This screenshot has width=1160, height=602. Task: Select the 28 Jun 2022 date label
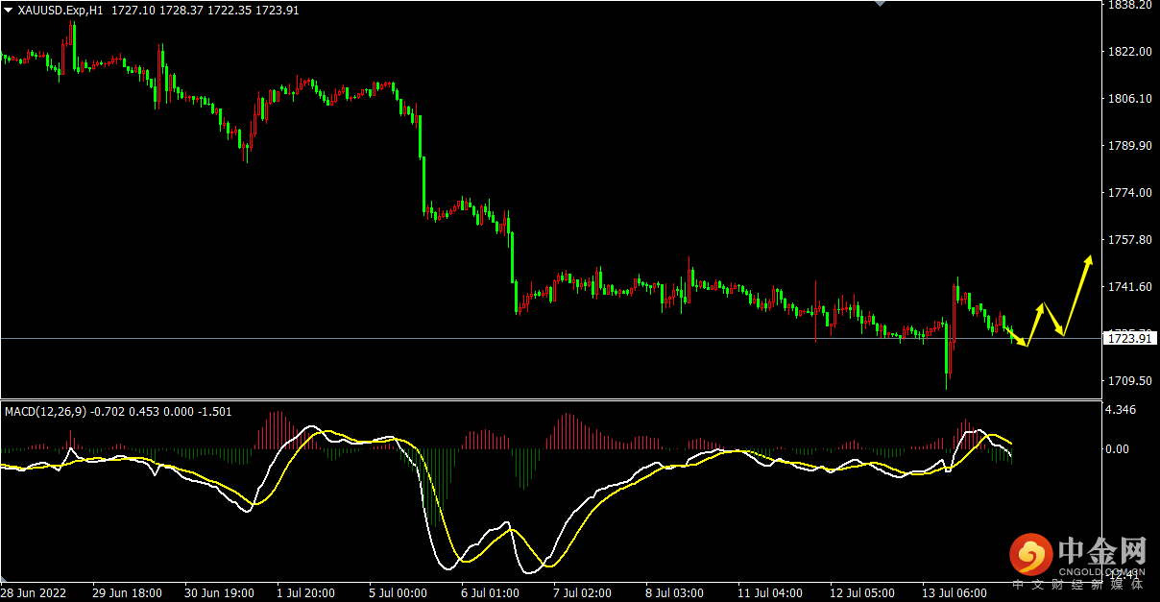(36, 593)
